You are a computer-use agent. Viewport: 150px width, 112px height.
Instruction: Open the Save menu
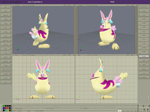(x=6, y=11)
